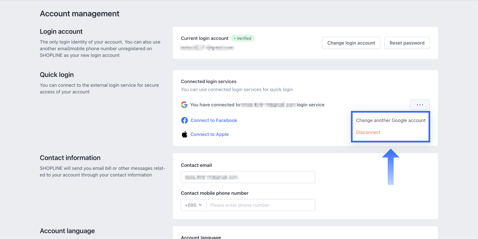Choose Disconnect from the dropdown menu
The width and height of the screenshot is (478, 239).
pos(368,132)
